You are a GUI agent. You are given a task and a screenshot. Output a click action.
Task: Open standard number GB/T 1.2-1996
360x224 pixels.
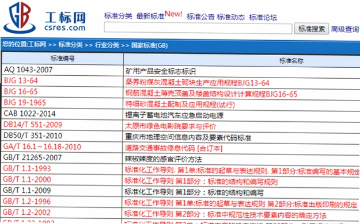tap(26, 202)
